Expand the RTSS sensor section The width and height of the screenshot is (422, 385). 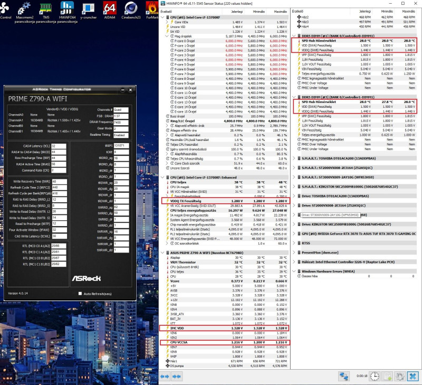[294, 243]
